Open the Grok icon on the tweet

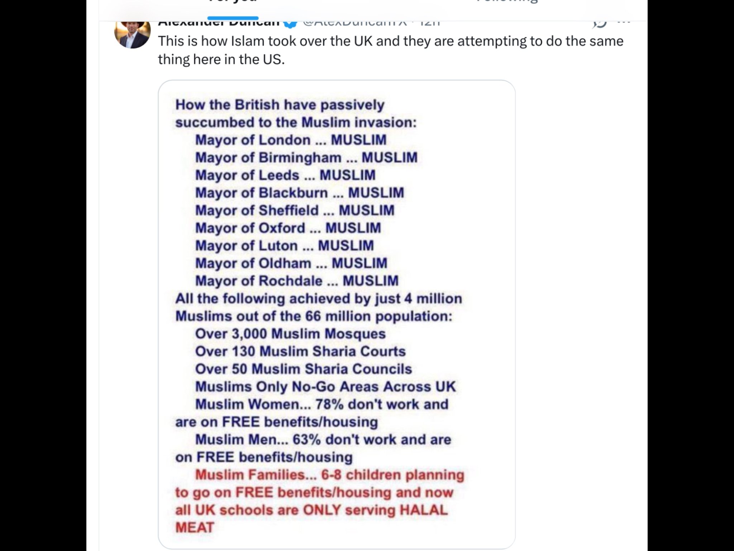[x=599, y=23]
